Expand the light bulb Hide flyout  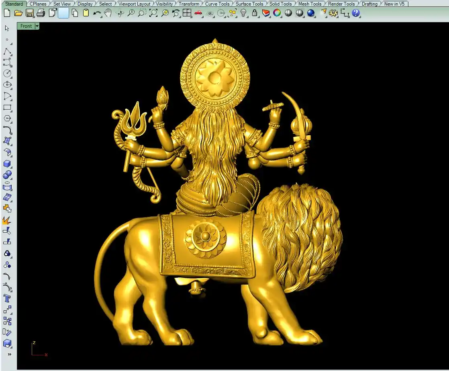pos(243,13)
